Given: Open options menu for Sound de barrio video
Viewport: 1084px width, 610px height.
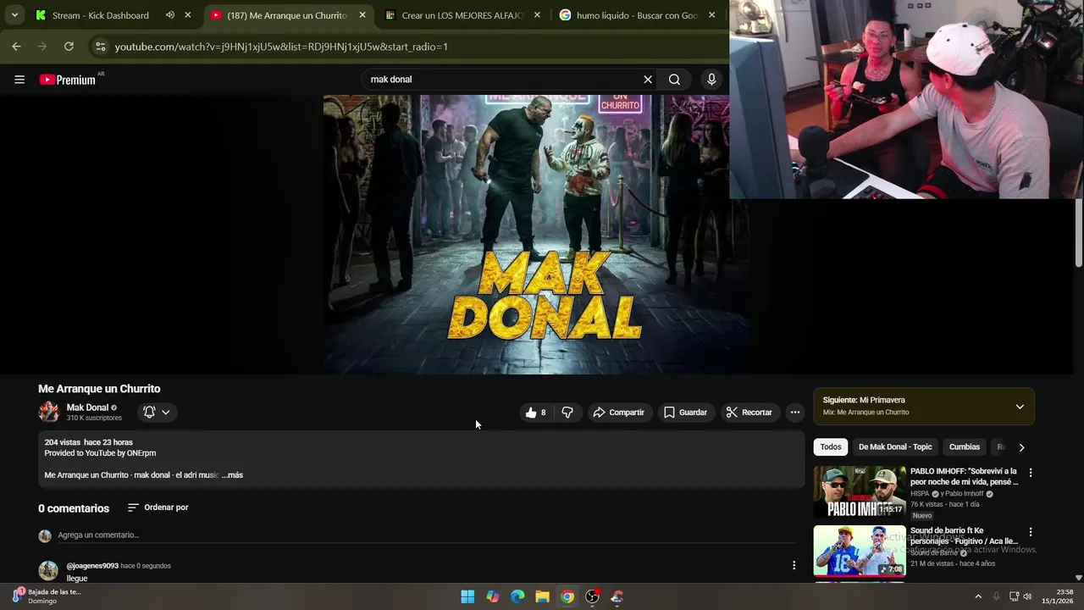Looking at the screenshot, I should 1031,532.
